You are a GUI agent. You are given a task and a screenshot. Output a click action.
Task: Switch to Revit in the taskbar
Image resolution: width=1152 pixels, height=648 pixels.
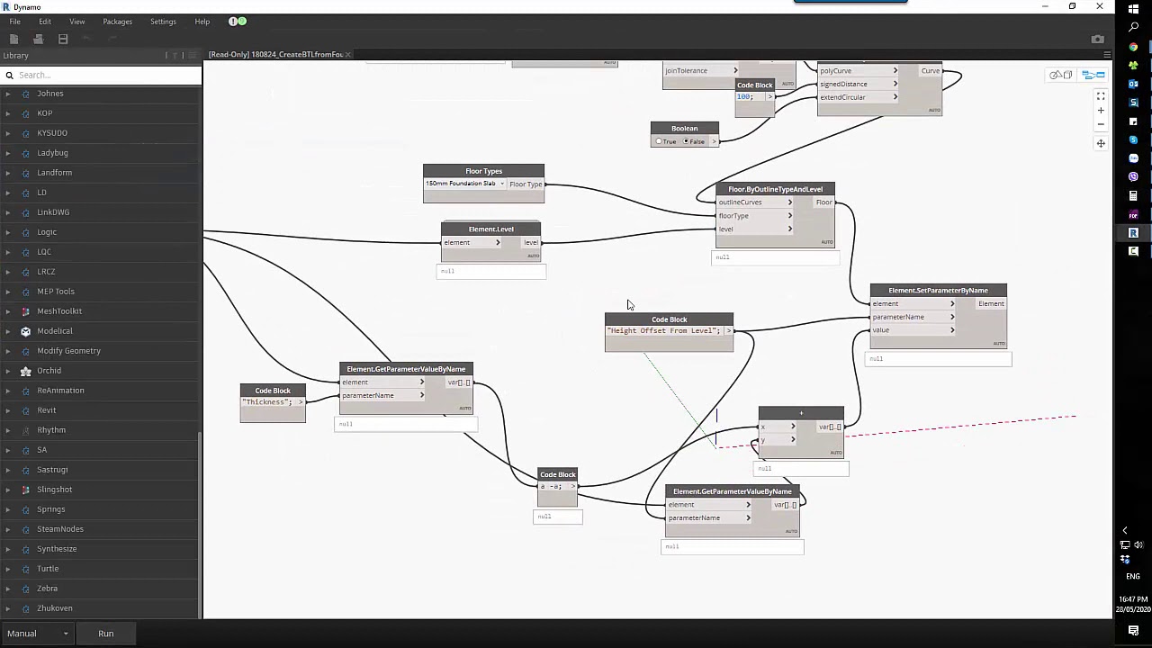1133,233
